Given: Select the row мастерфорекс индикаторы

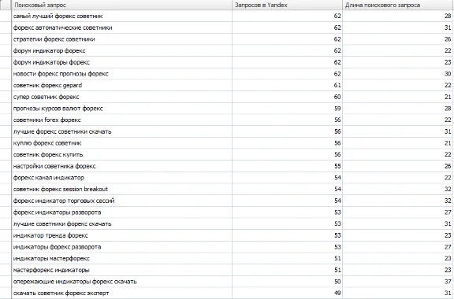Looking at the screenshot, I should [227, 270].
